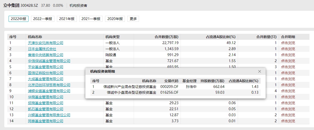The image size is (314, 130).
Task: Open 天津东安兄弟有限公司 link
Action: pyautogui.click(x=46, y=43)
